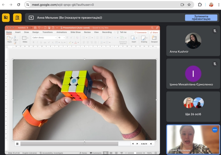Viewport: 221px width, 155px height.
Task: Click the stop presenting button
Action: (201, 18)
